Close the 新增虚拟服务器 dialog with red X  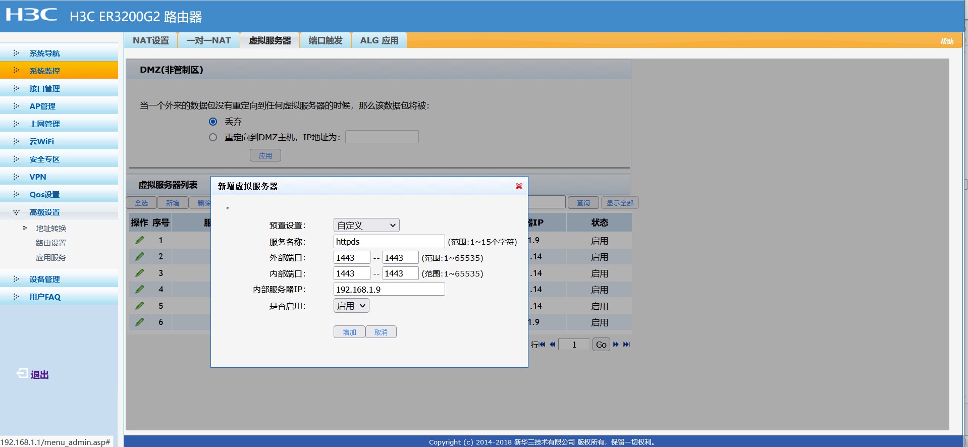tap(519, 186)
